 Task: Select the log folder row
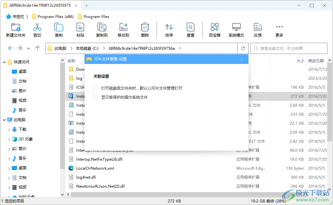tap(196, 78)
